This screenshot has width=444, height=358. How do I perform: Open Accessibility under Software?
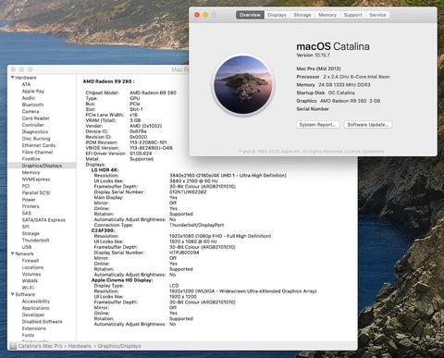(x=36, y=302)
